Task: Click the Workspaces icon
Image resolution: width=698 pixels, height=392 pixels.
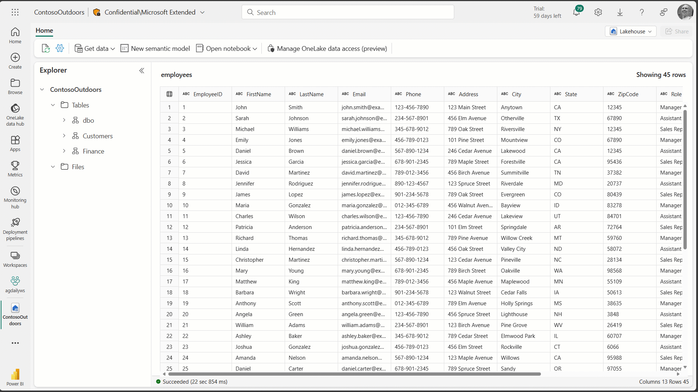Action: click(x=15, y=258)
